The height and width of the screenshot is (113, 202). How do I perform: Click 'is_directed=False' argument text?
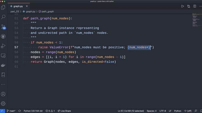pos(98,62)
